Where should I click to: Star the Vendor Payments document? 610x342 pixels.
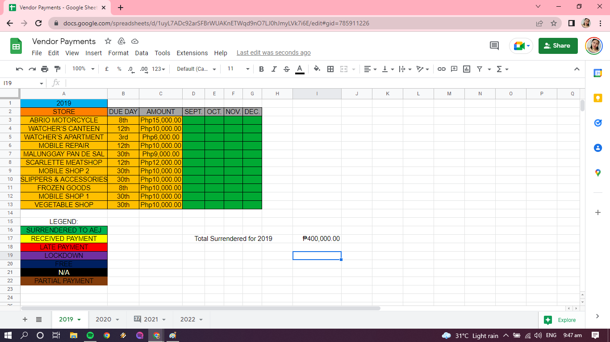108,41
